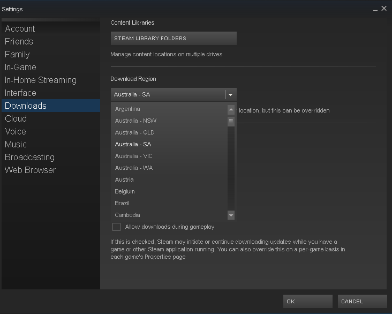Pick Australia - QLD region
This screenshot has width=392, height=314.
pos(169,132)
